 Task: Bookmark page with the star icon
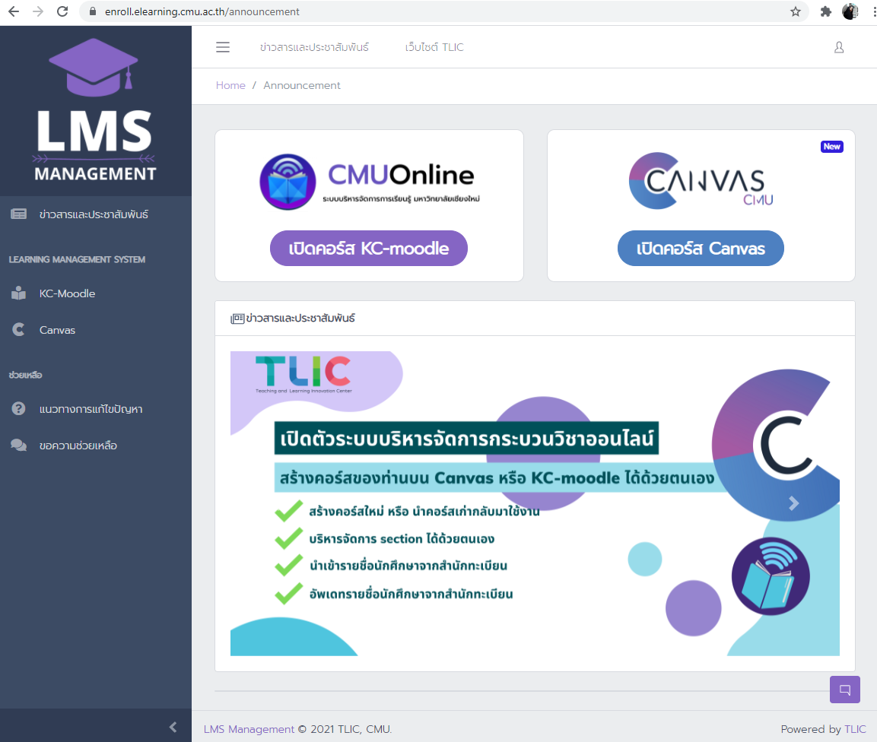point(796,11)
